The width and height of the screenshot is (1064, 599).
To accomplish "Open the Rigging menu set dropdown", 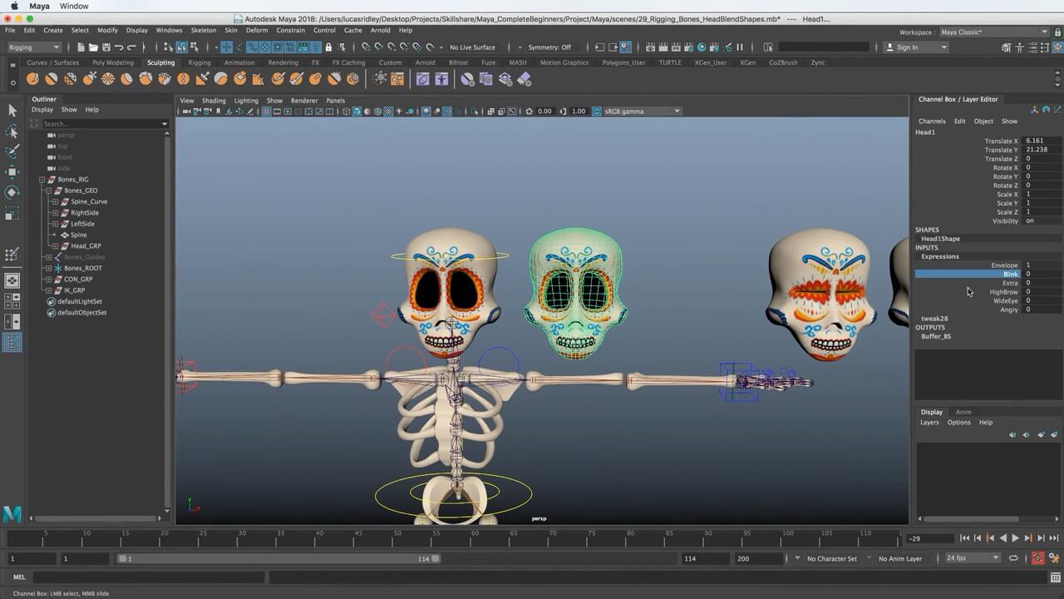I will pyautogui.click(x=33, y=47).
